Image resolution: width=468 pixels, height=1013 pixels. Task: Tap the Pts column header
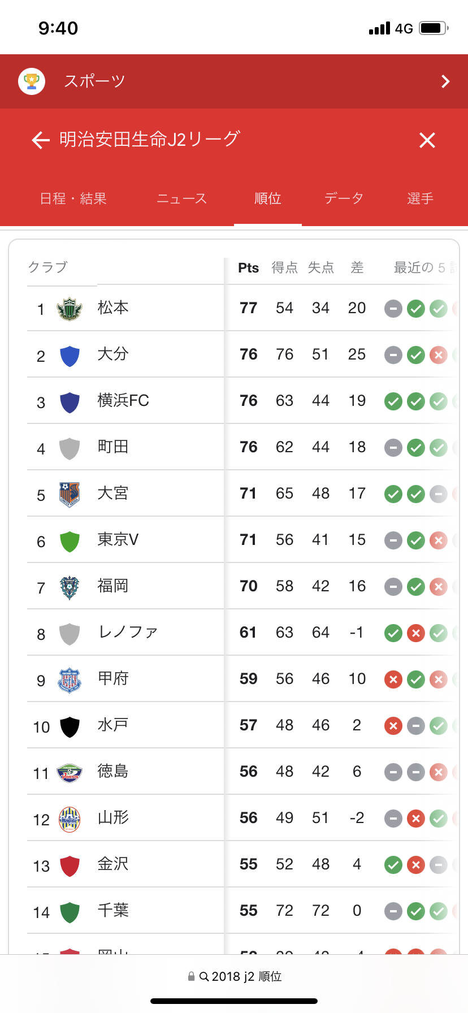click(x=248, y=268)
